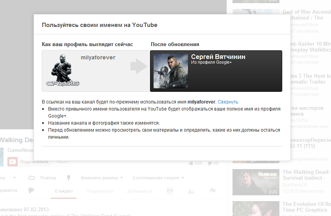Click the dropdown arrow left of Повтор
331x216 pixels.
coord(14,178)
